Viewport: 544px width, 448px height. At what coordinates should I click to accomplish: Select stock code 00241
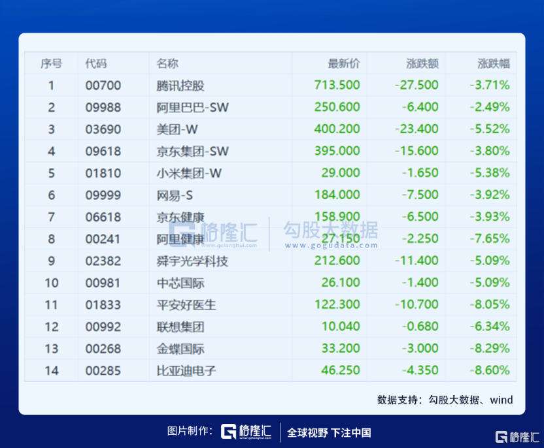click(x=103, y=239)
